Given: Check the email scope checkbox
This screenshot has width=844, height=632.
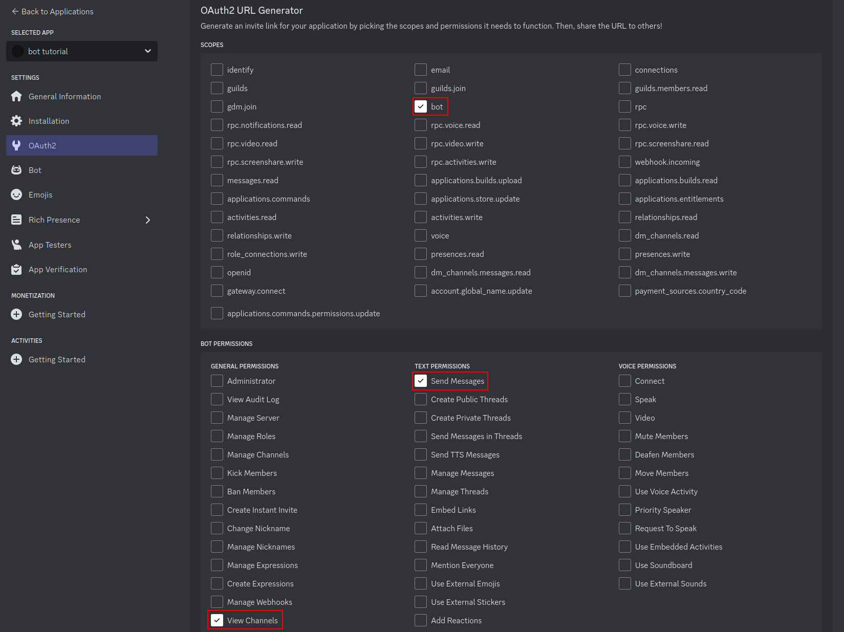Looking at the screenshot, I should (x=421, y=70).
